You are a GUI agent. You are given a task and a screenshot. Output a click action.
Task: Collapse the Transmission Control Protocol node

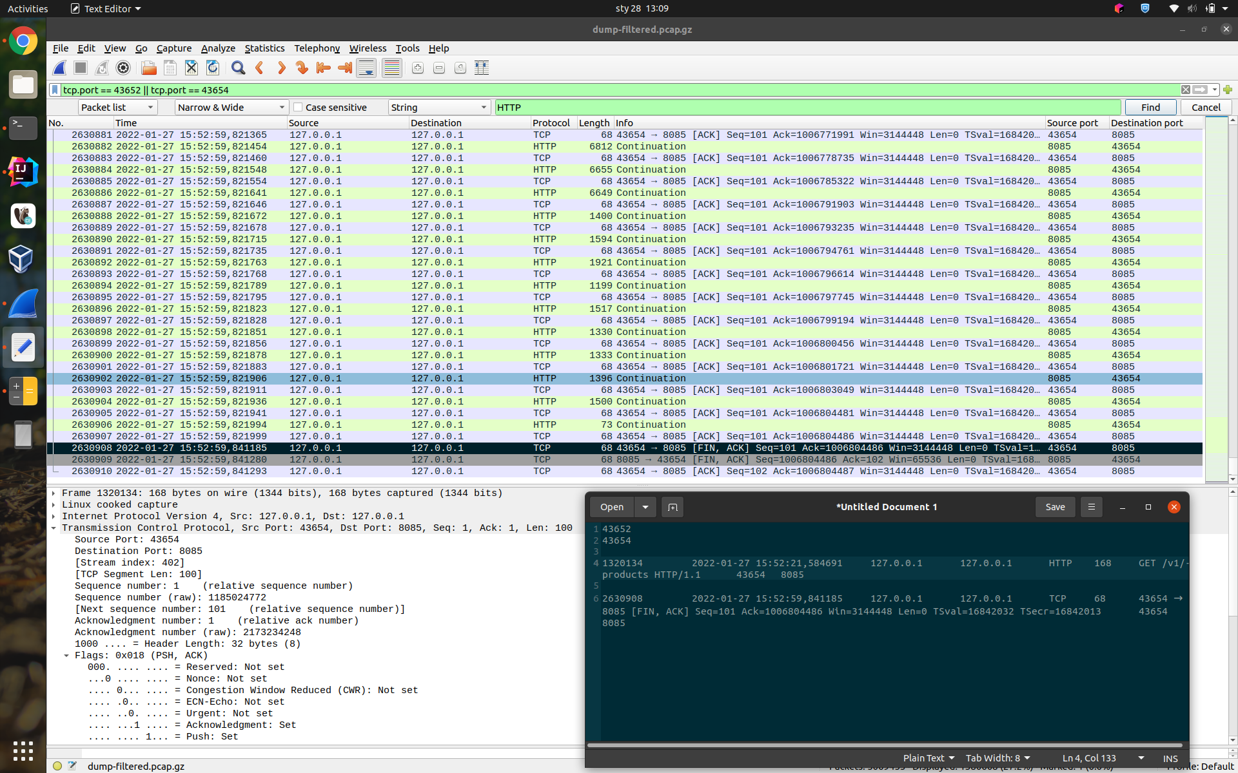54,528
